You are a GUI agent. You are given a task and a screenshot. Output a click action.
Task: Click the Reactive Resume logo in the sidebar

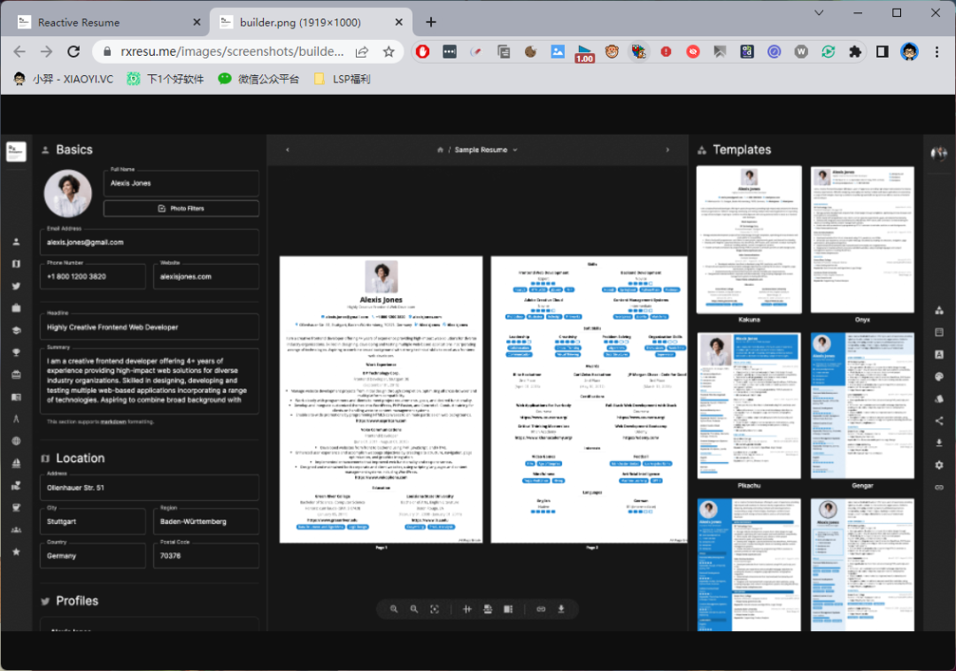click(x=16, y=151)
